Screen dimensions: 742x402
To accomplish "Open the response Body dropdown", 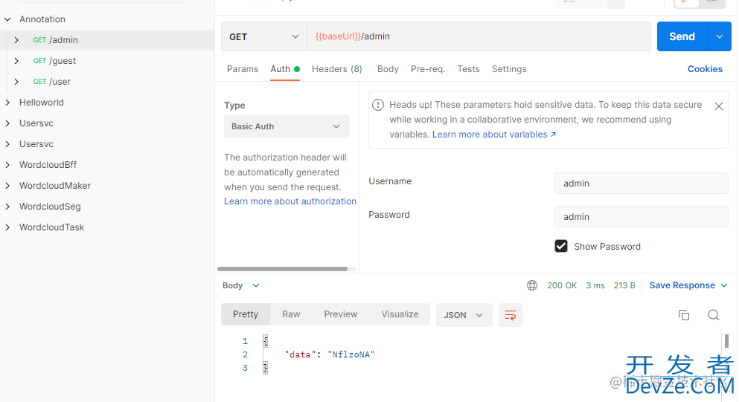I will point(241,285).
